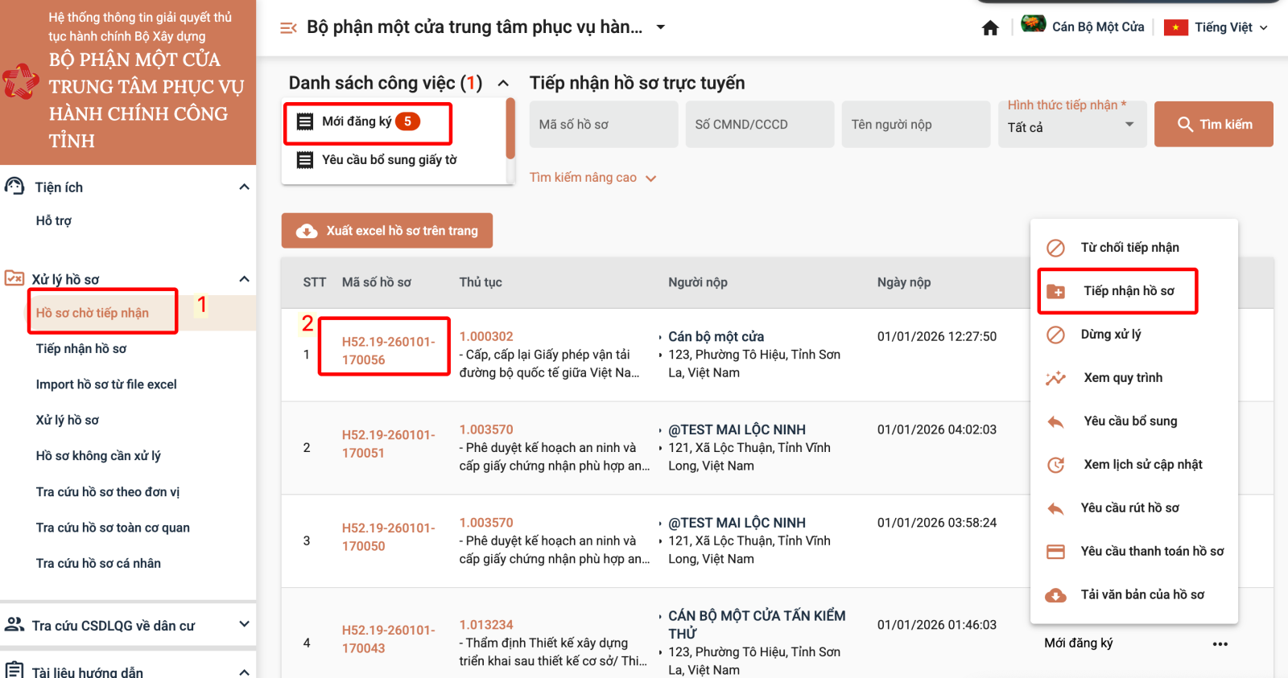
Task: Expand 'Tra cứu CSDLQG về dân cư' section
Action: [244, 624]
